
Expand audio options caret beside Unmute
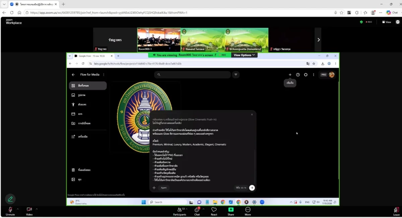click(18, 209)
